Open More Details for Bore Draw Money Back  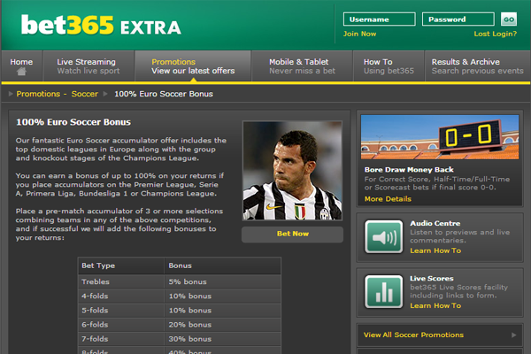pos(388,199)
